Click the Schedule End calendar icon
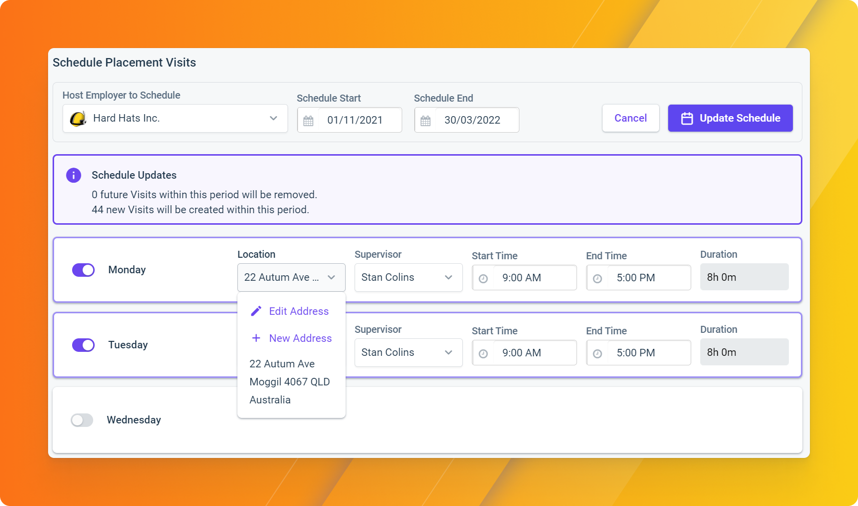The image size is (858, 506). pos(426,121)
